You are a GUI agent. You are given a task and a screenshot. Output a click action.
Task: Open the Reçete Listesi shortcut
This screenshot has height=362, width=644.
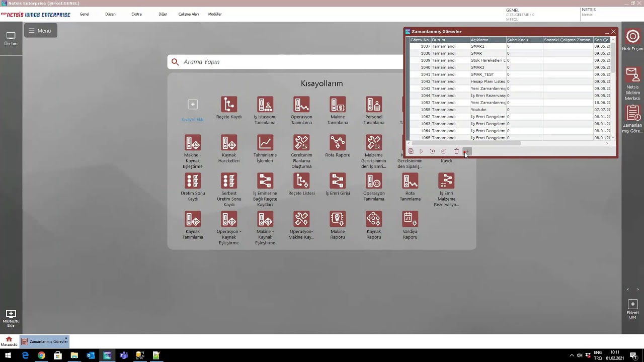301,184
